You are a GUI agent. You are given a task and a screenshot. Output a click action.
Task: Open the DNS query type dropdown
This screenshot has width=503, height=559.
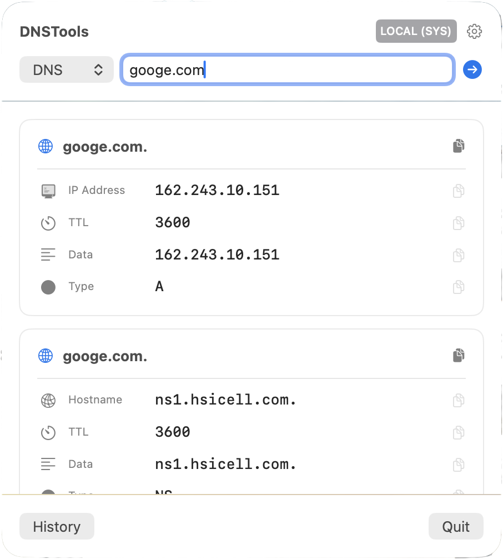67,70
